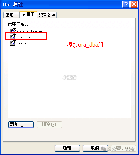The height and width of the screenshot is (155, 139).
Task: Click the 应用(A) button
Action: (123, 148)
